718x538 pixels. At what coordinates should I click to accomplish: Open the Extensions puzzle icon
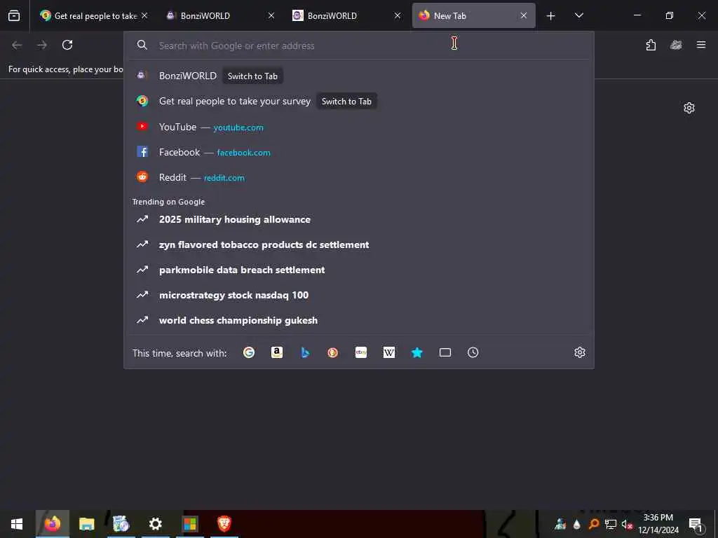(651, 45)
